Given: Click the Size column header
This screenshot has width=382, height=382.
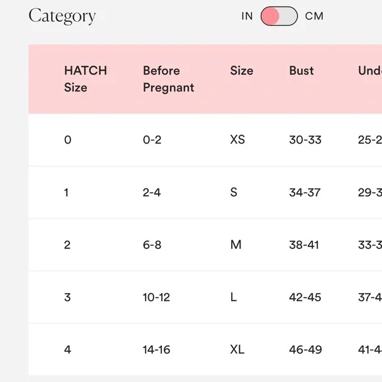Looking at the screenshot, I should click(242, 70).
